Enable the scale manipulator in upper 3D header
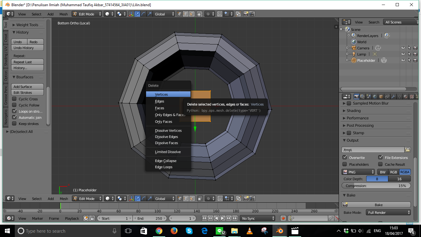Screen dimensions: 421x237 click(x=149, y=14)
